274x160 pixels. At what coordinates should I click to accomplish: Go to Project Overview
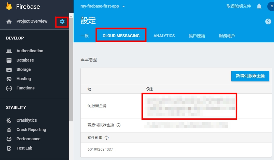tap(32, 21)
